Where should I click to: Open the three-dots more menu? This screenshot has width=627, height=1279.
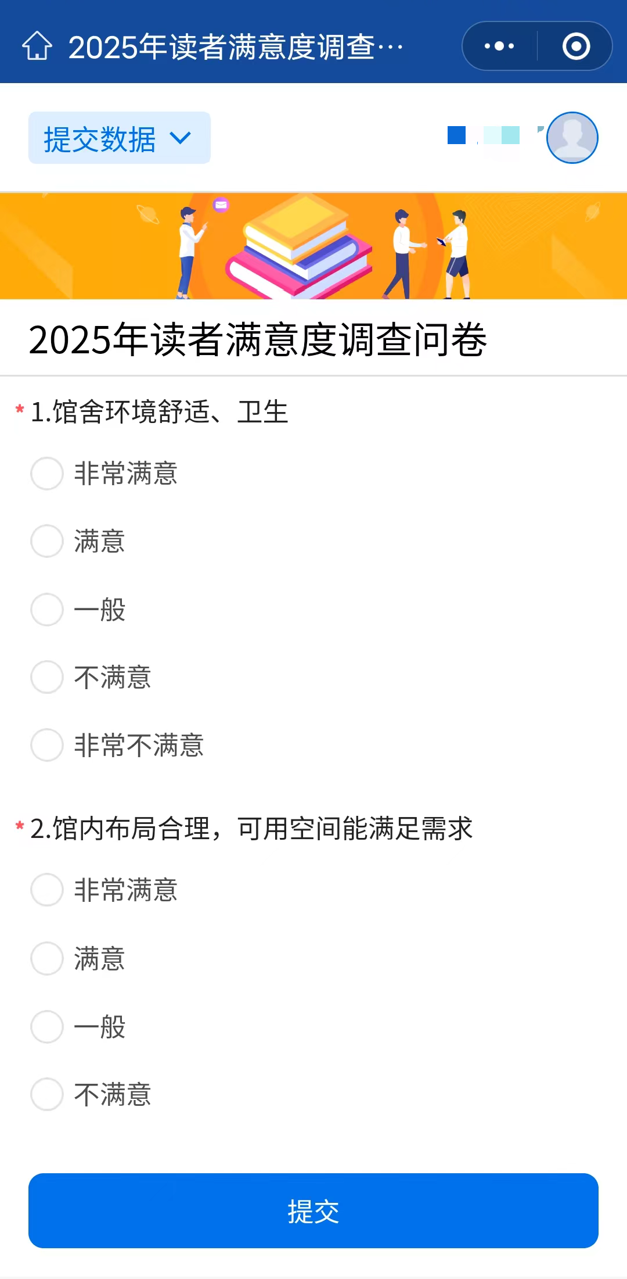pos(499,46)
